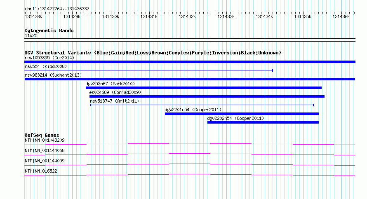This screenshot has height=199, width=367.
Task: Click the dgv252n67 (Park2010) label
Action: point(110,84)
